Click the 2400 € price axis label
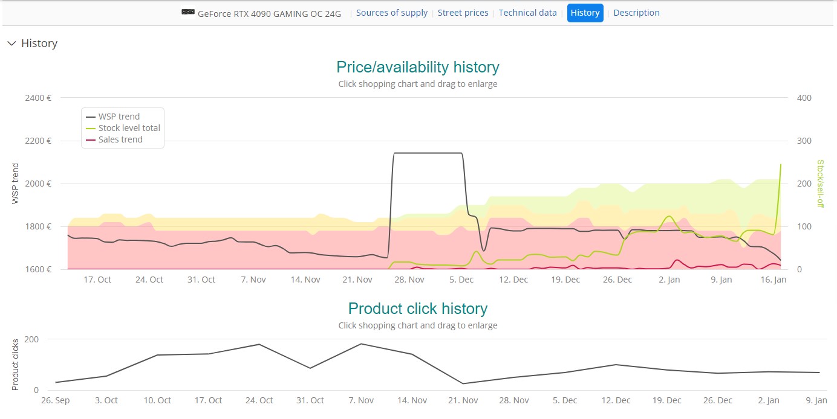837x419 pixels. point(37,98)
